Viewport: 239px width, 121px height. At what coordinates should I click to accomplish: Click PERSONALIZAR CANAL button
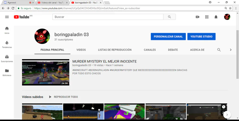pos(168,37)
